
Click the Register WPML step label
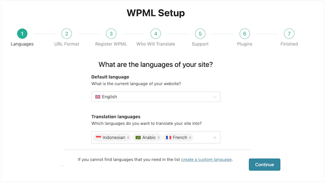(111, 44)
